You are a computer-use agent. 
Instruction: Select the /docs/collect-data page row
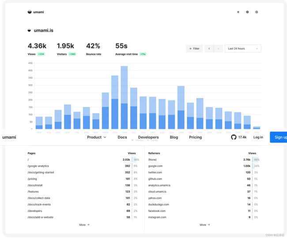pyautogui.click(x=83, y=198)
